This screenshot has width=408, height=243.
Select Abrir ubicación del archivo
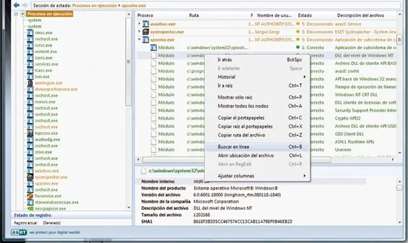pyautogui.click(x=257, y=156)
